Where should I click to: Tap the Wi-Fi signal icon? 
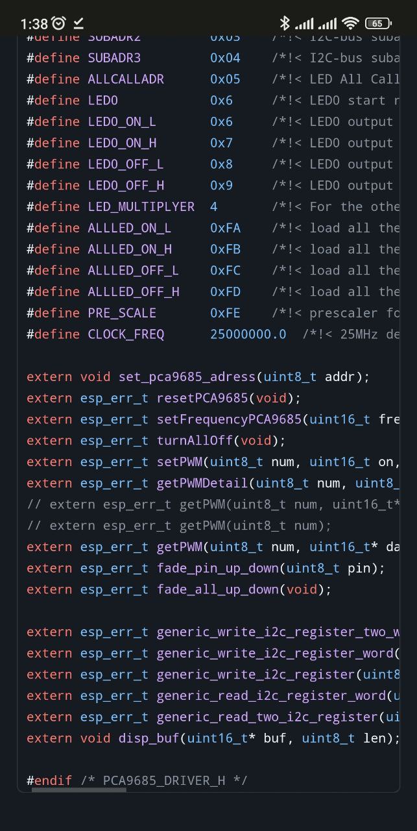point(350,23)
